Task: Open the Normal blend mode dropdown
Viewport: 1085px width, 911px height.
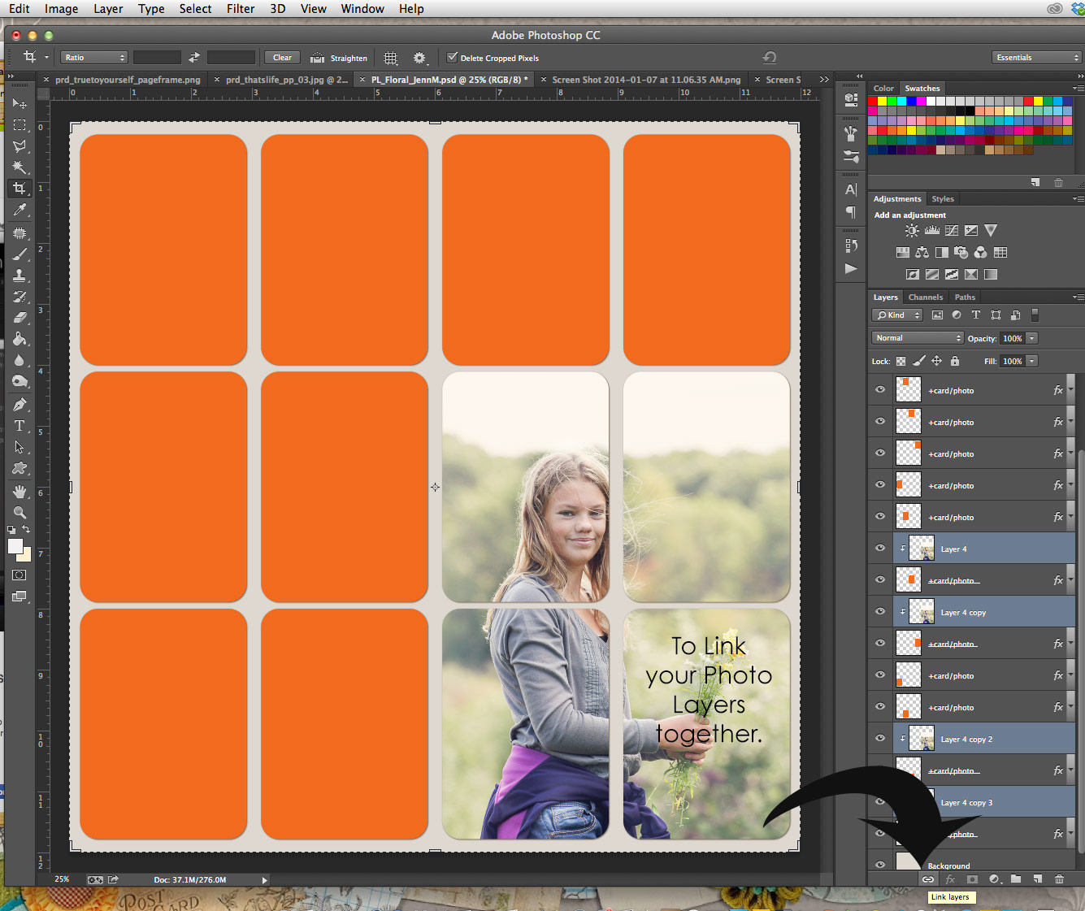Action: 918,338
